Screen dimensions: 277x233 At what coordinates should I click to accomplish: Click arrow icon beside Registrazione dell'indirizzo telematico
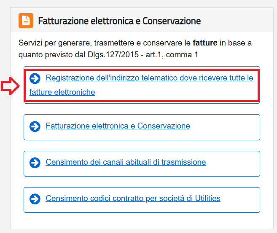[35, 78]
